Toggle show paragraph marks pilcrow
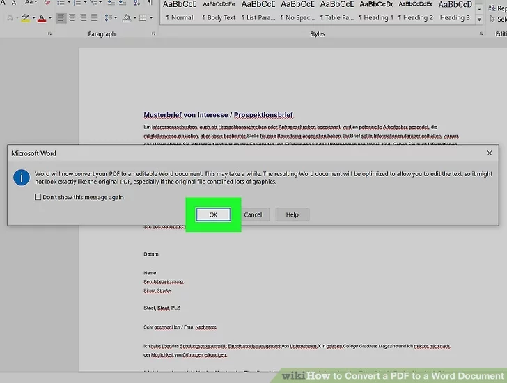 [150, 3]
